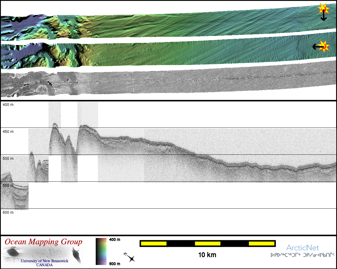The width and height of the screenshot is (337, 269).
Task: Select the 600 m color legend label
Action: click(115, 264)
